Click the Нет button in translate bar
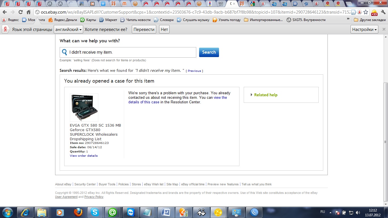388x218 pixels. (x=164, y=30)
